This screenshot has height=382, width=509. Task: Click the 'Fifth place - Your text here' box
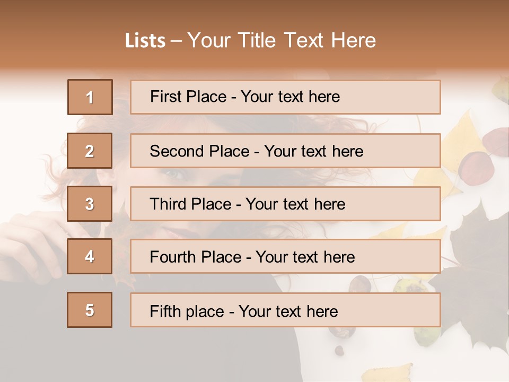point(285,310)
